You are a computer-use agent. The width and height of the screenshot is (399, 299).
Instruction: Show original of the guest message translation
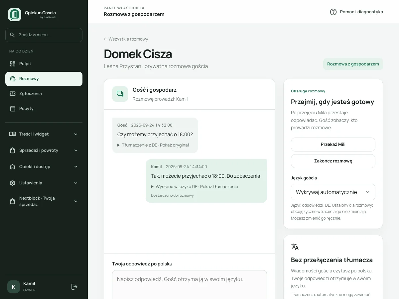pos(153,145)
